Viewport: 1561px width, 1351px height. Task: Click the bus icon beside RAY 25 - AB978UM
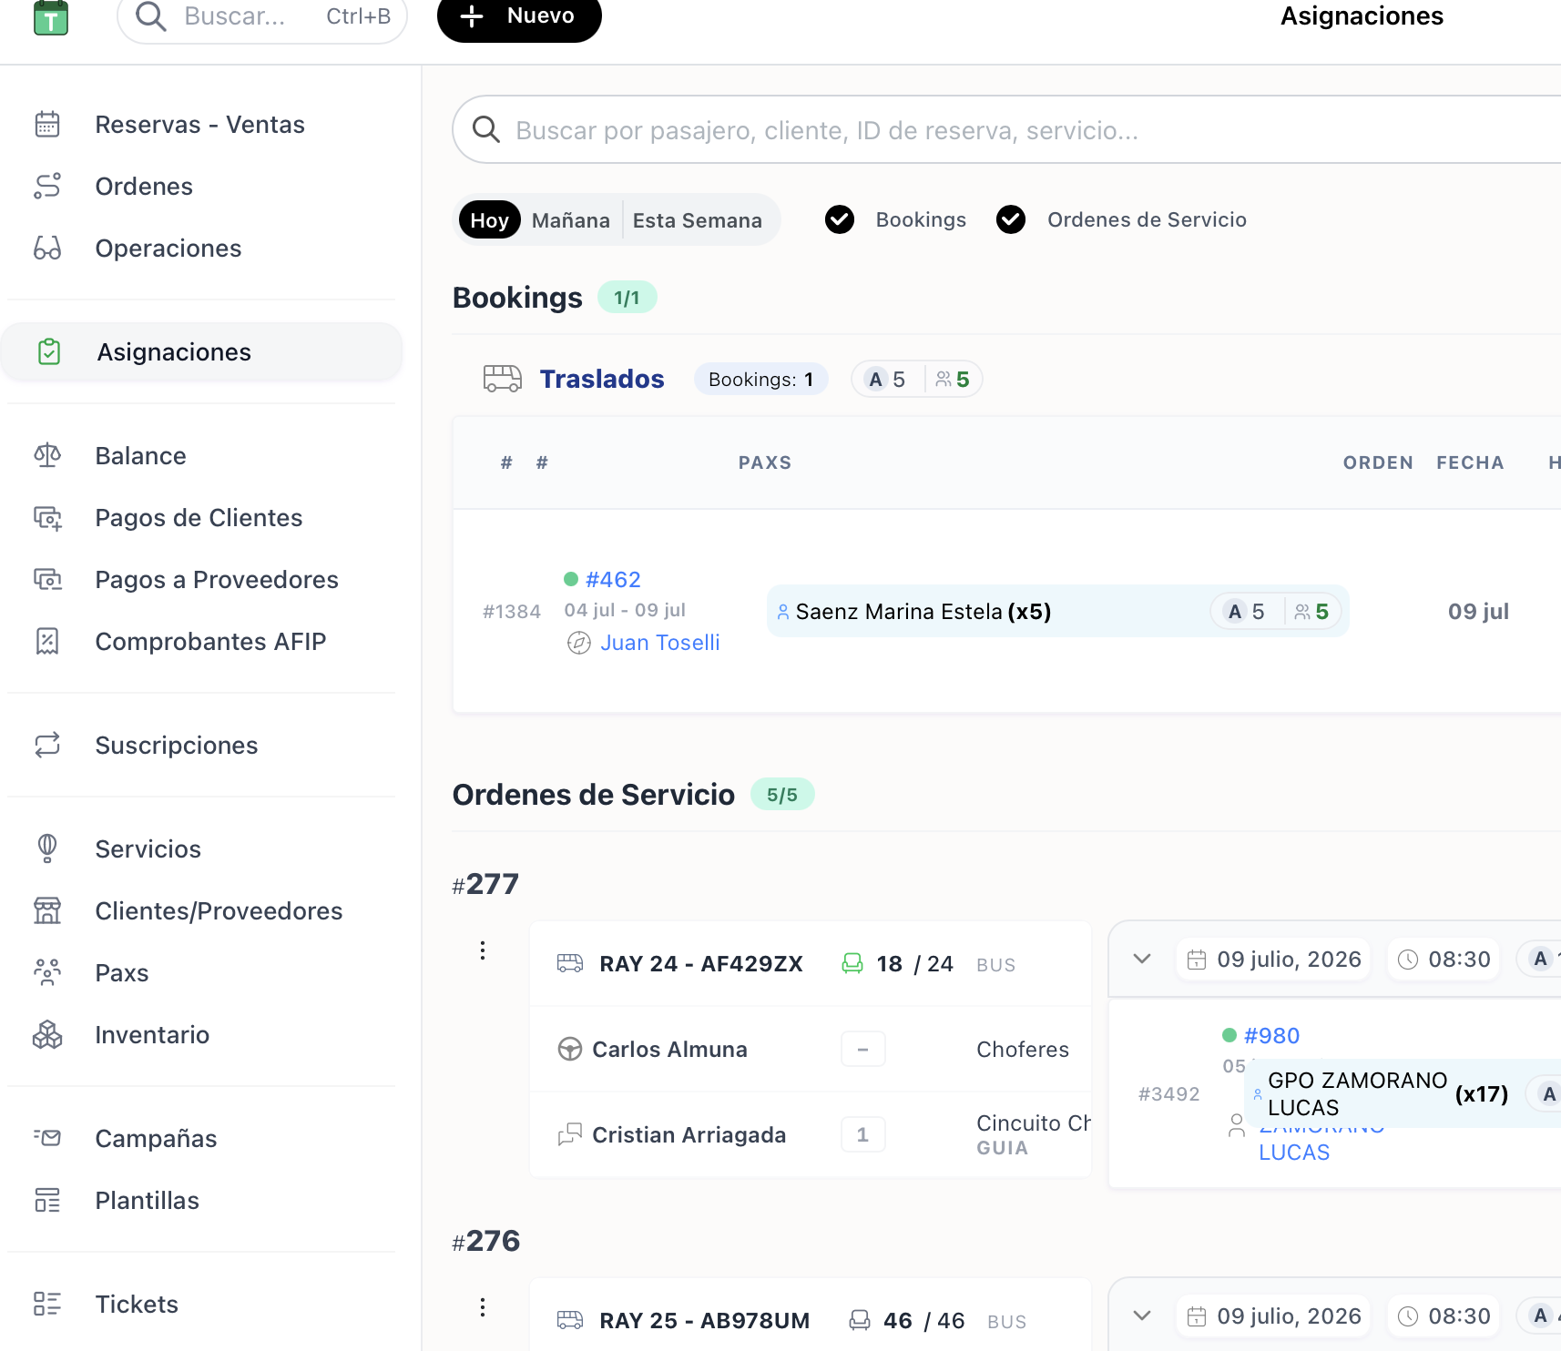click(570, 1320)
